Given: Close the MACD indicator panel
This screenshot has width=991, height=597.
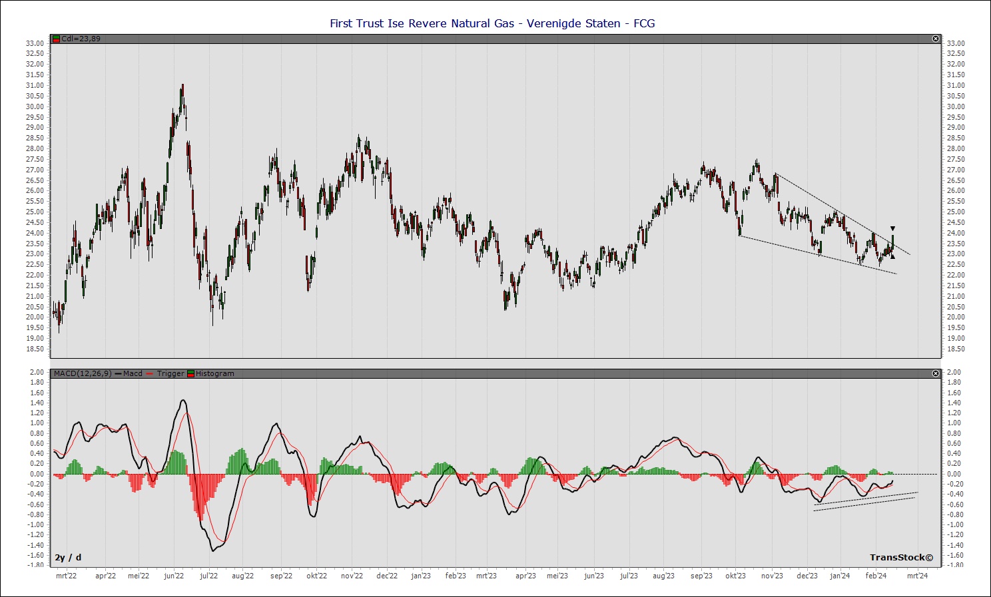Looking at the screenshot, I should click(x=936, y=373).
